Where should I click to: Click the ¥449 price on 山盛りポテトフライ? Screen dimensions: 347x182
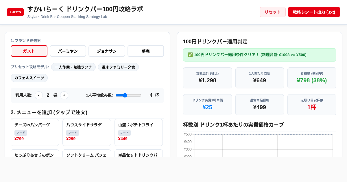123,139
